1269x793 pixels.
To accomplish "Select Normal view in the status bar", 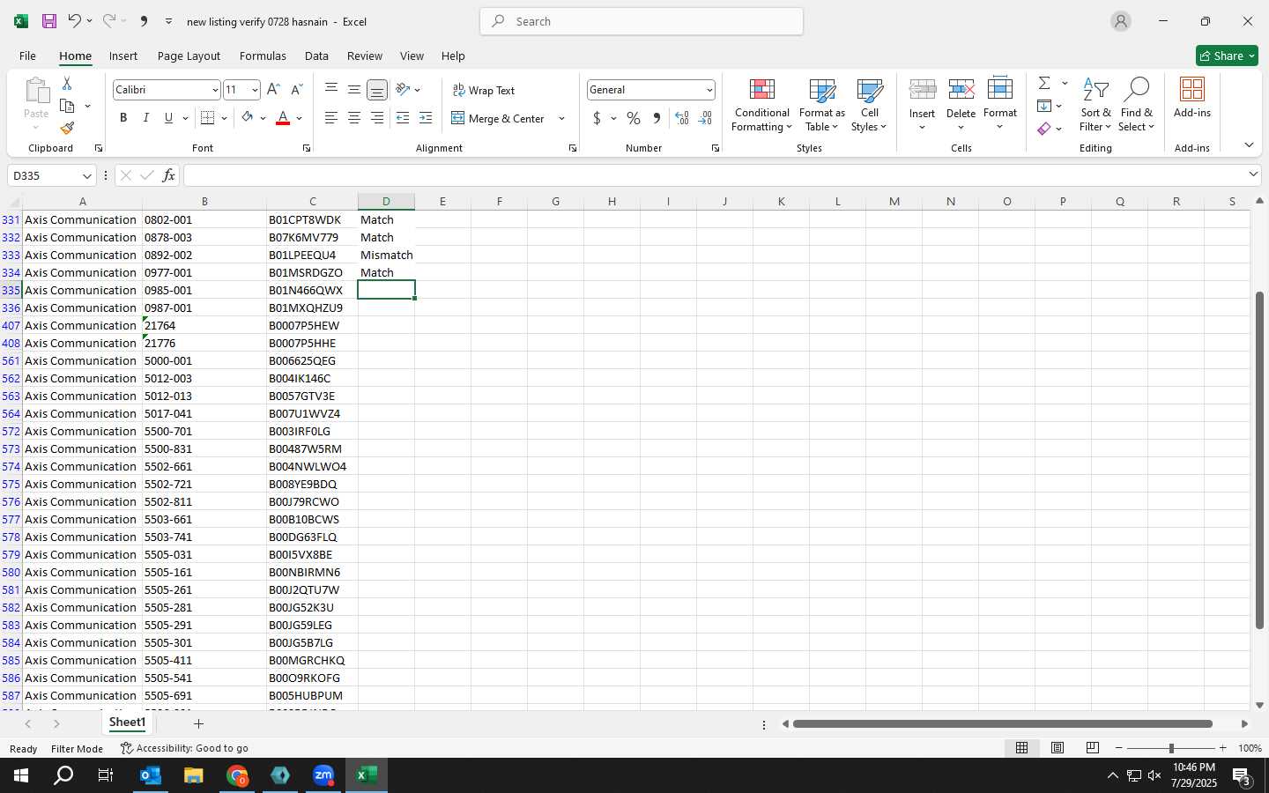I will coord(1022,748).
